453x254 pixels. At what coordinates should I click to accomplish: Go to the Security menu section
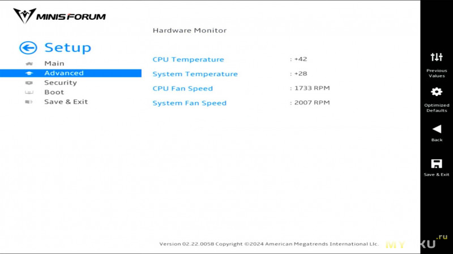(x=61, y=82)
